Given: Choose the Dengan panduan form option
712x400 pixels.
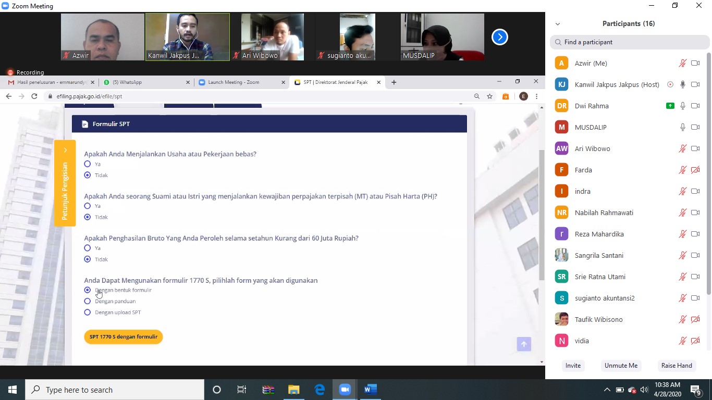Looking at the screenshot, I should pos(88,301).
